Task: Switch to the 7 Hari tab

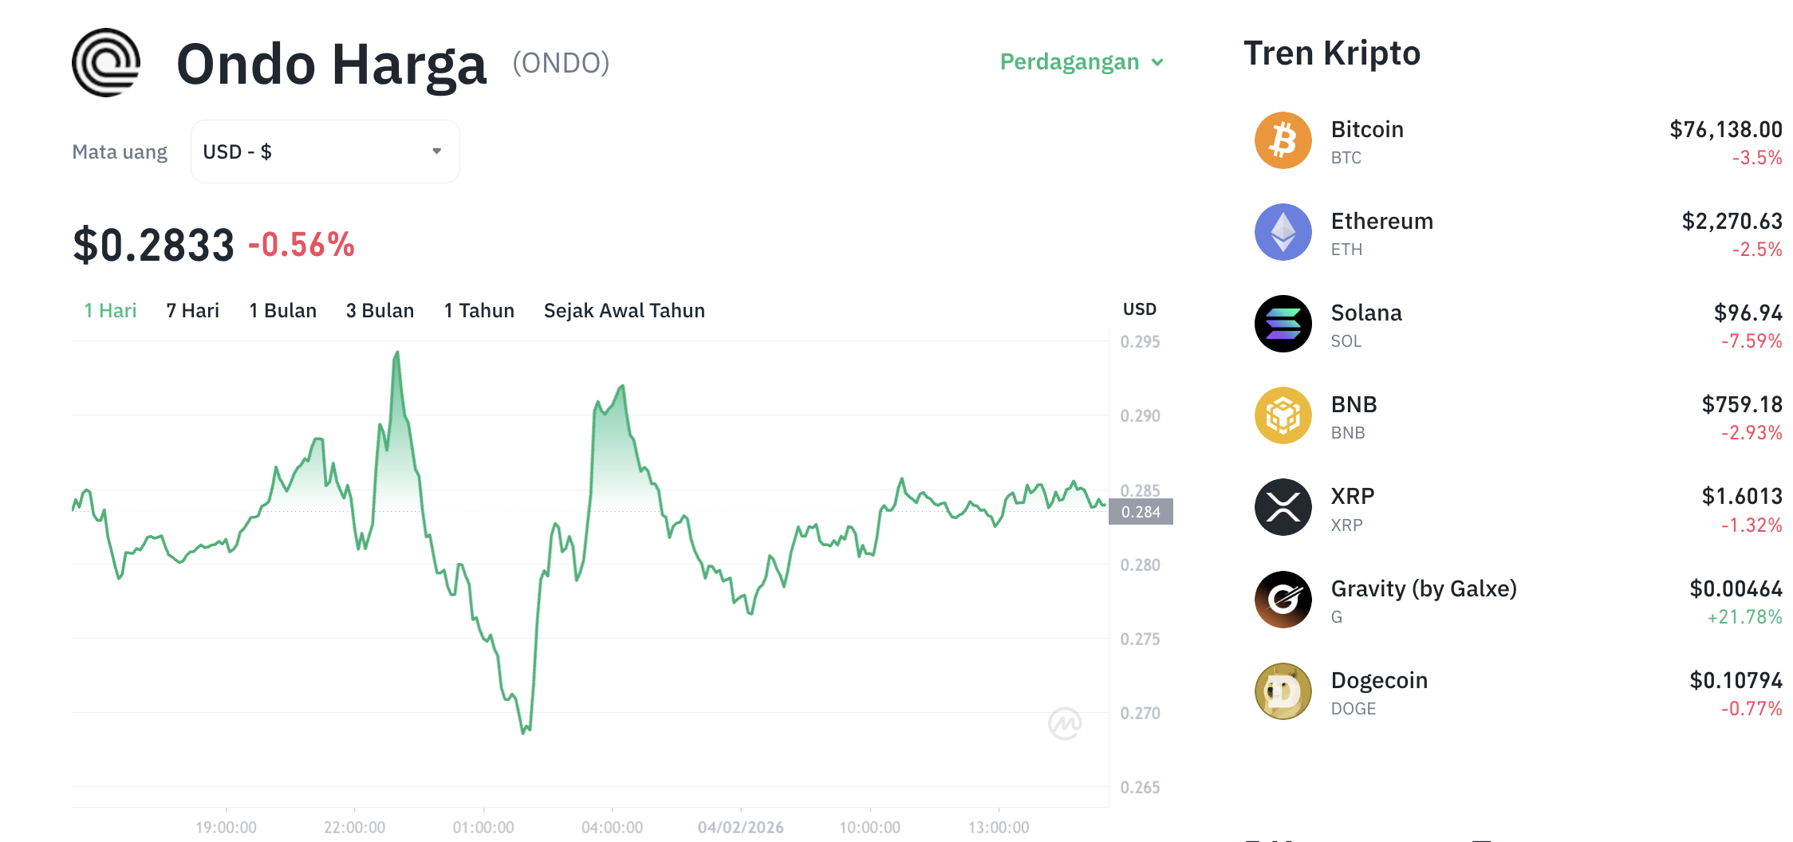Action: pyautogui.click(x=192, y=310)
